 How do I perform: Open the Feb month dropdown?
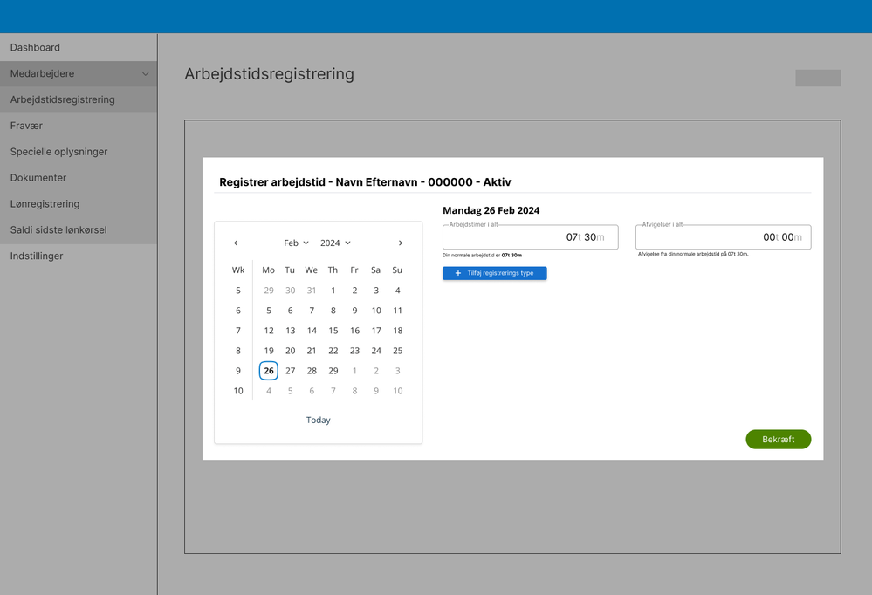click(297, 243)
